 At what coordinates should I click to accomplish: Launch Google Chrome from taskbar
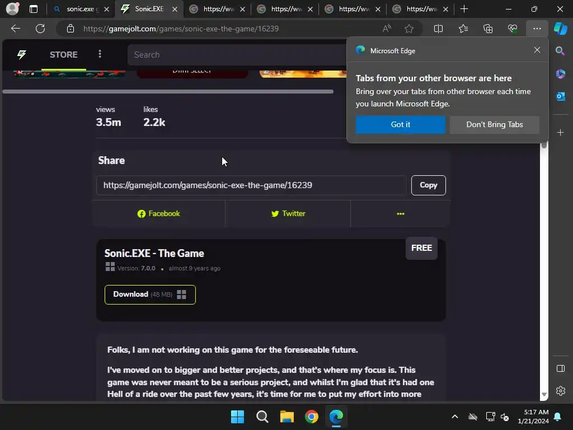pyautogui.click(x=311, y=417)
